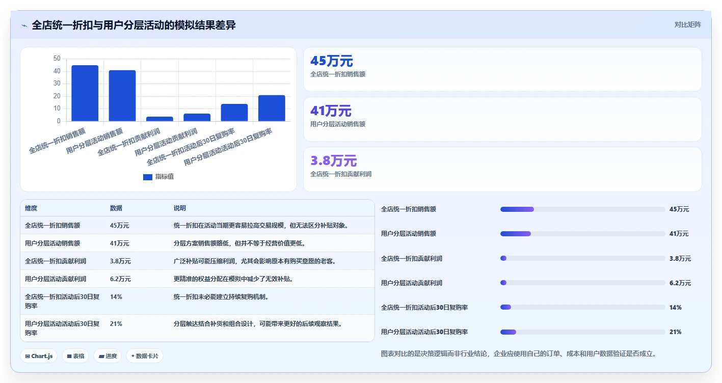
Task: Click the 更精准的权益分配 explanation cell
Action: pyautogui.click(x=233, y=279)
